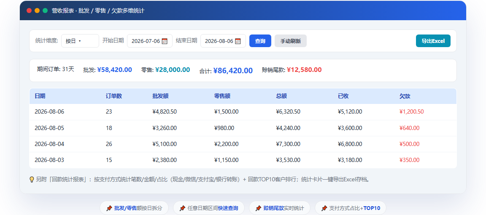486x215 pixels.
Task: Click the 批发/零售额按日拆分 tag
Action: point(134,208)
